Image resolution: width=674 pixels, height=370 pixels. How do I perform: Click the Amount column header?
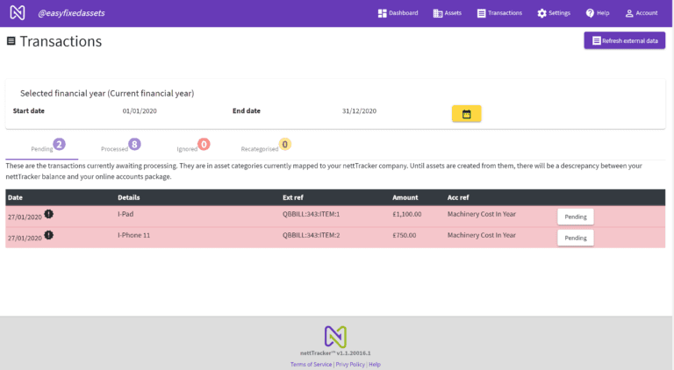pyautogui.click(x=405, y=197)
